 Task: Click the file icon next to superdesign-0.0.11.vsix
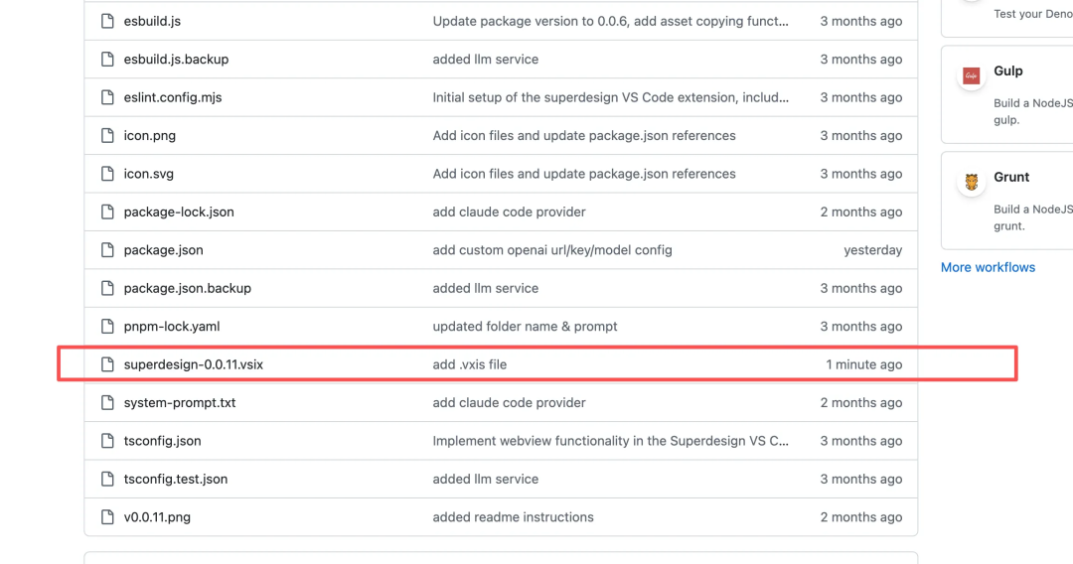107,364
